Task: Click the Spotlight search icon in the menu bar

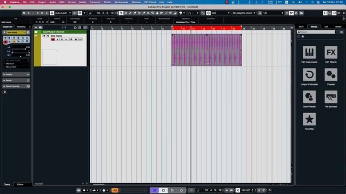Action: [312, 2]
